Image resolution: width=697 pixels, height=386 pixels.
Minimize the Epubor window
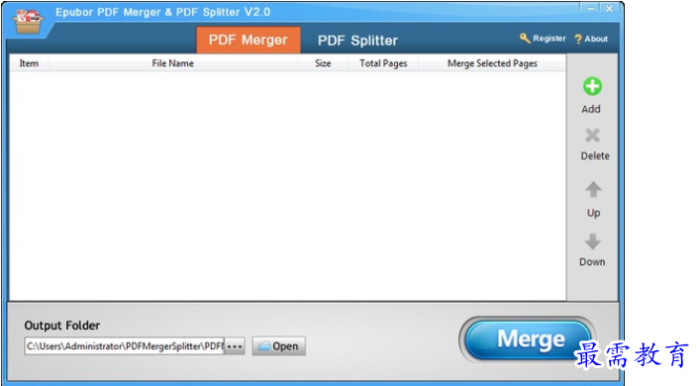[590, 9]
